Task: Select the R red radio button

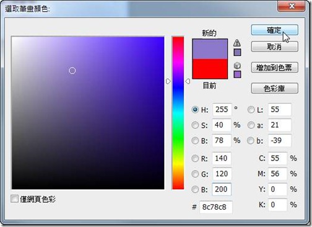Action: [x=195, y=158]
